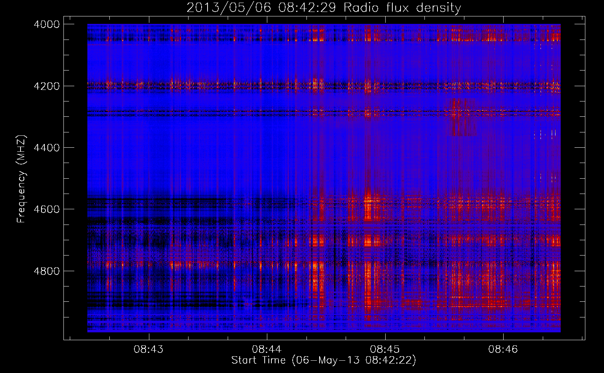
Task: Click the '(MHZ)' unit on the y-axis label
Action: [x=21, y=150]
